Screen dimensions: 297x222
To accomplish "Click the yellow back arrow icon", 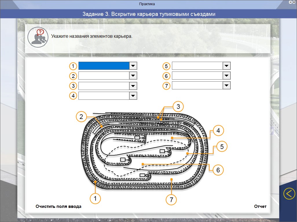I will point(289,193).
